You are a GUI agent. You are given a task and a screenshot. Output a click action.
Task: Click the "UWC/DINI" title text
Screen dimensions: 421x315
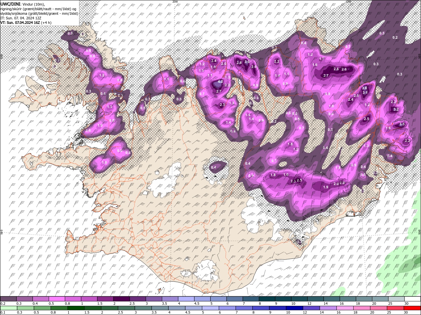pos(10,4)
